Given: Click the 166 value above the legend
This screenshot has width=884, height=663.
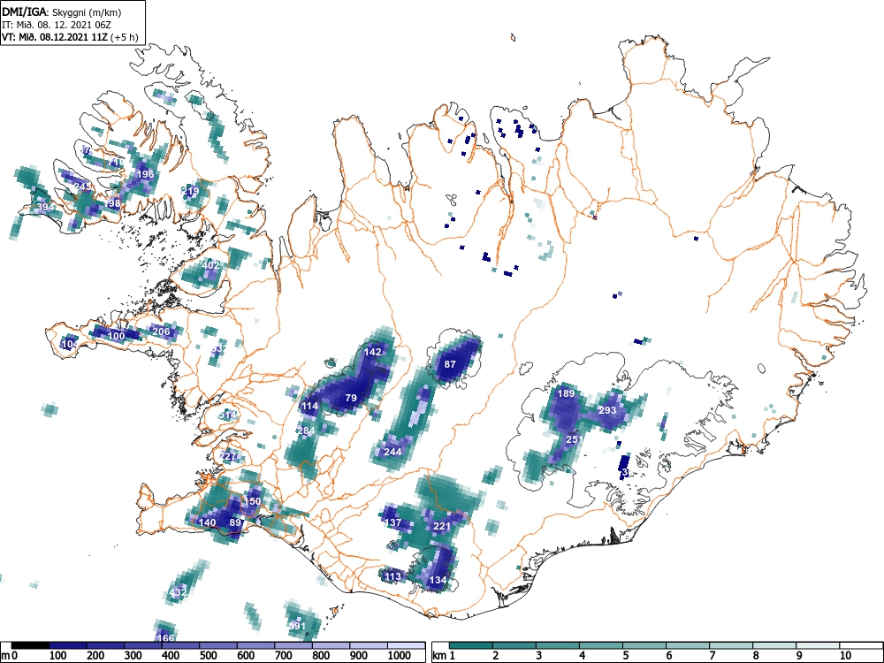Looking at the screenshot, I should tap(166, 638).
